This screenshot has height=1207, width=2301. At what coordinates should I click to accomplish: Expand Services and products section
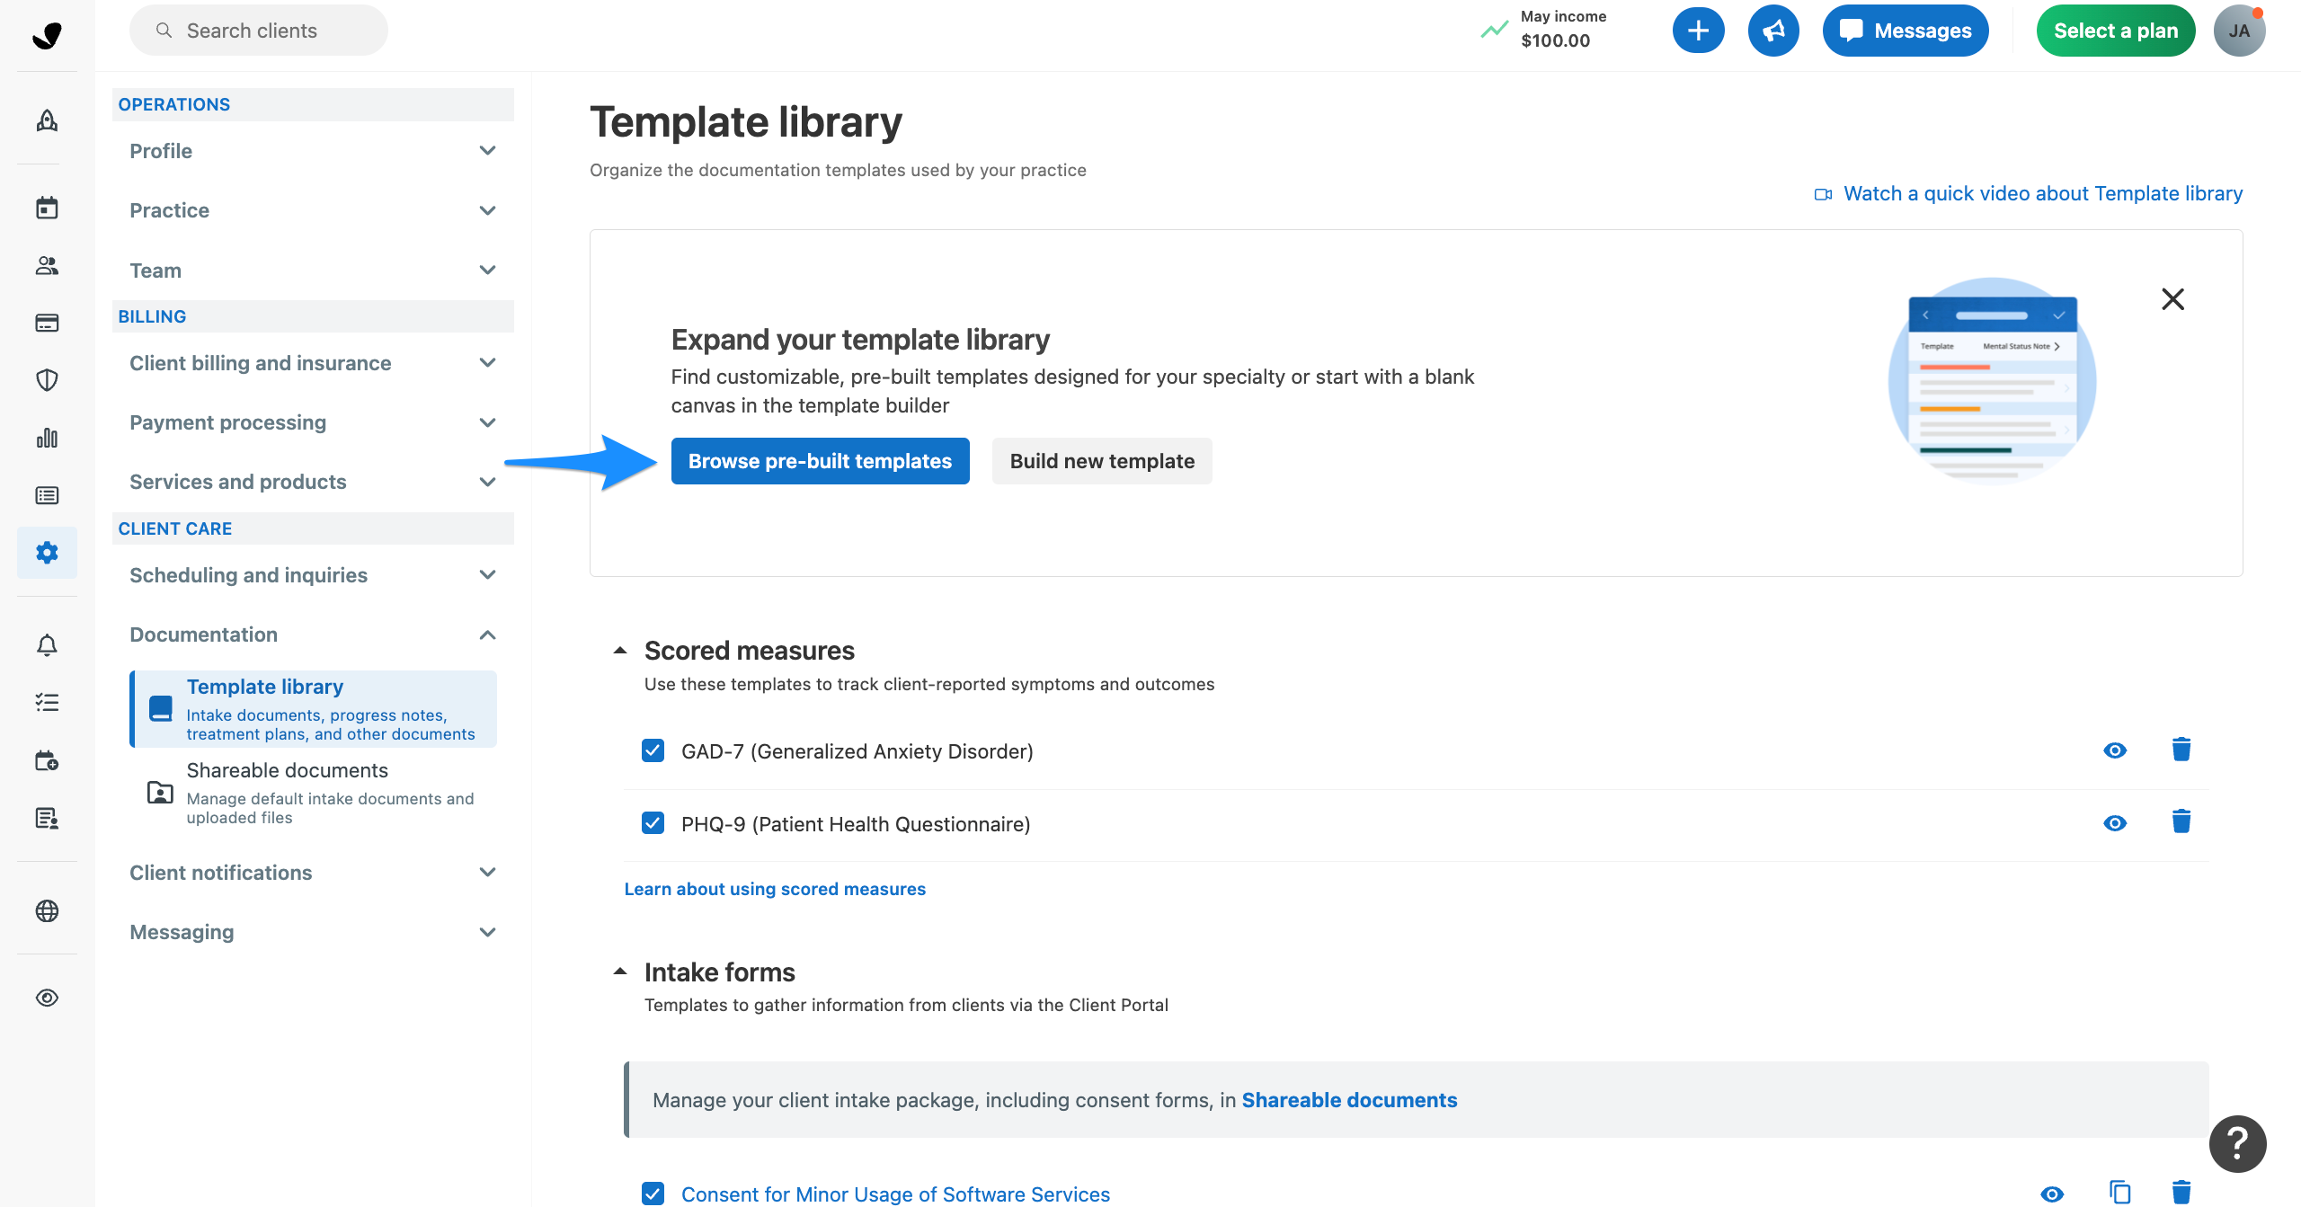pyautogui.click(x=313, y=482)
